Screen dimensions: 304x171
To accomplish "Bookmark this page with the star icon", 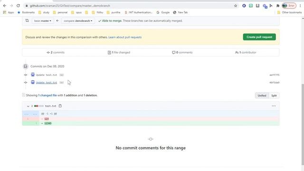I will click(x=236, y=6).
